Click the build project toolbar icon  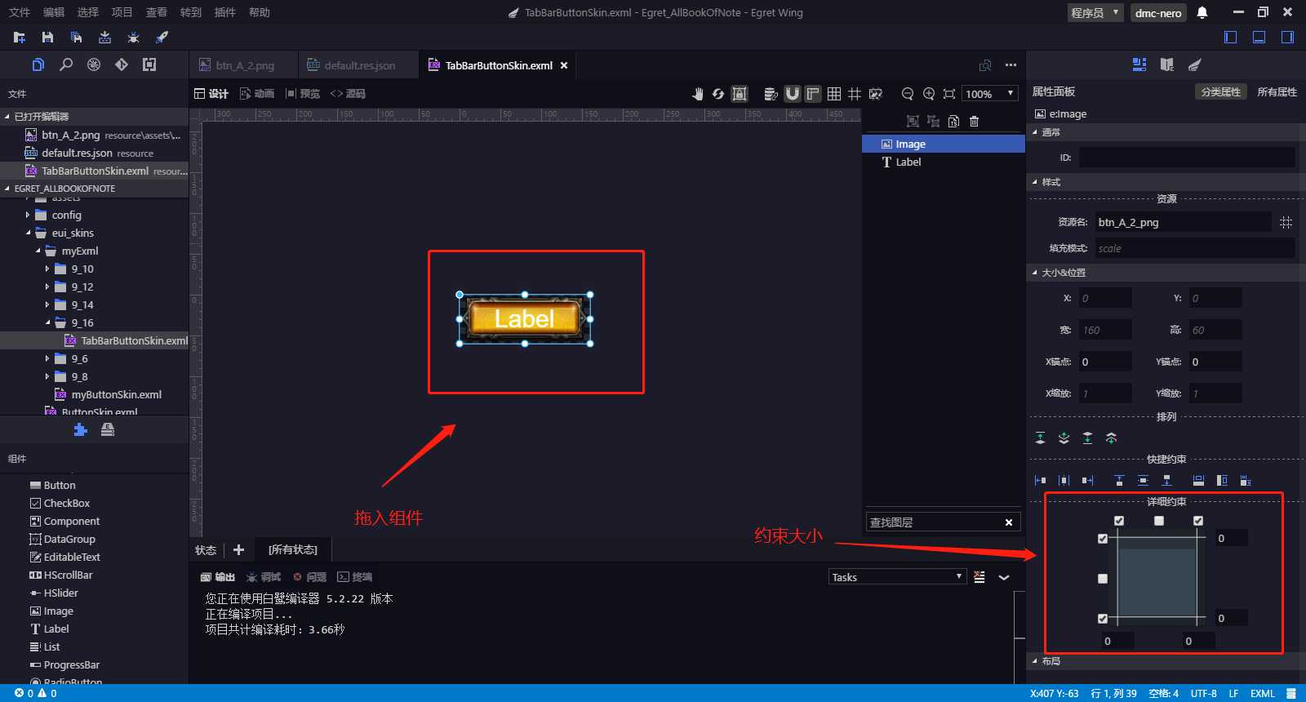point(104,38)
